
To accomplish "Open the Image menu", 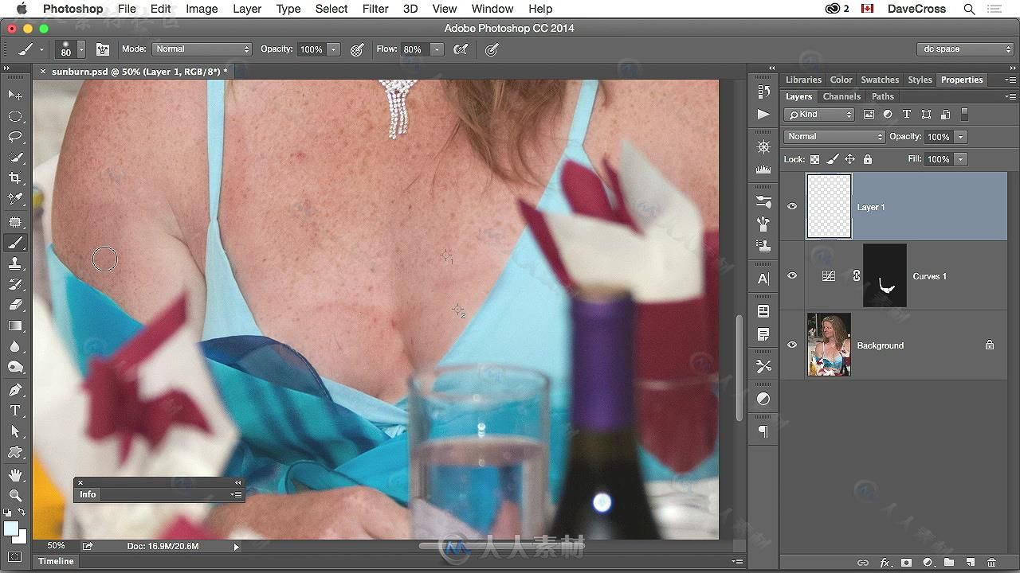I will pyautogui.click(x=202, y=9).
